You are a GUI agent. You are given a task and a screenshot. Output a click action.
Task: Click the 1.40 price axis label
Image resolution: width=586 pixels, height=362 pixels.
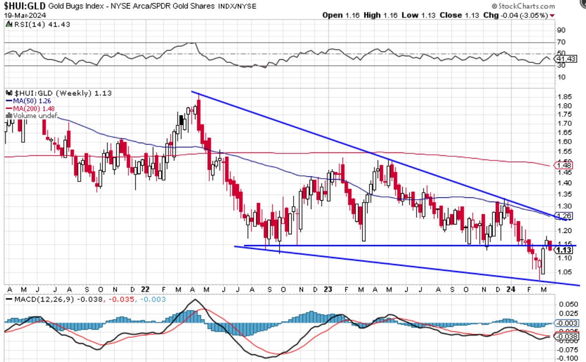click(564, 183)
